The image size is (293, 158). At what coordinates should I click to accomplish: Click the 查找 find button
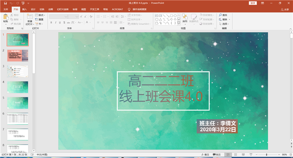coord(223,15)
